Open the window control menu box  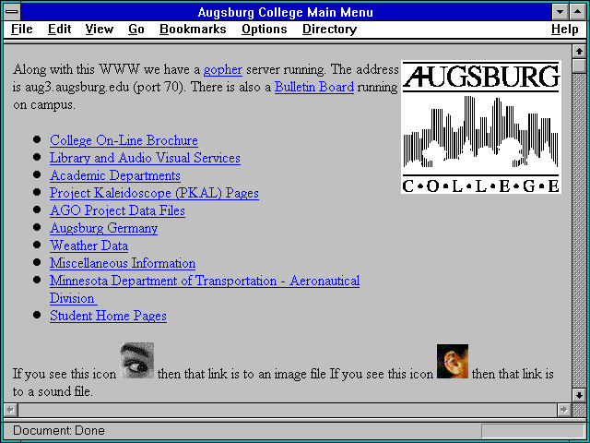click(12, 12)
